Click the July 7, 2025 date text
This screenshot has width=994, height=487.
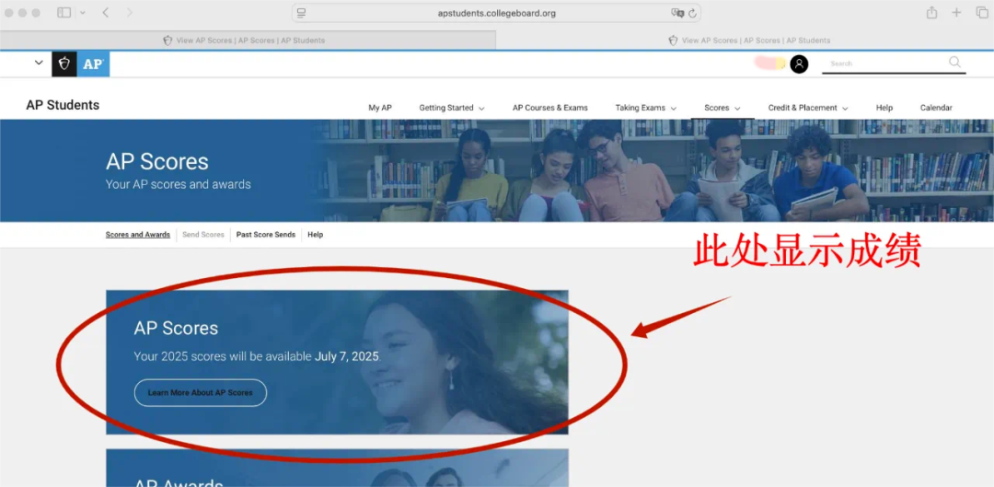click(347, 356)
